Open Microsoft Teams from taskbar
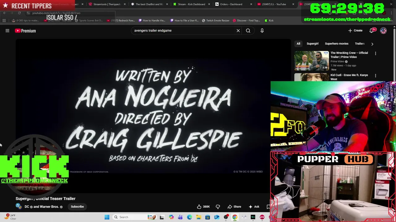Screen dimensions: 396x222 point(180,217)
